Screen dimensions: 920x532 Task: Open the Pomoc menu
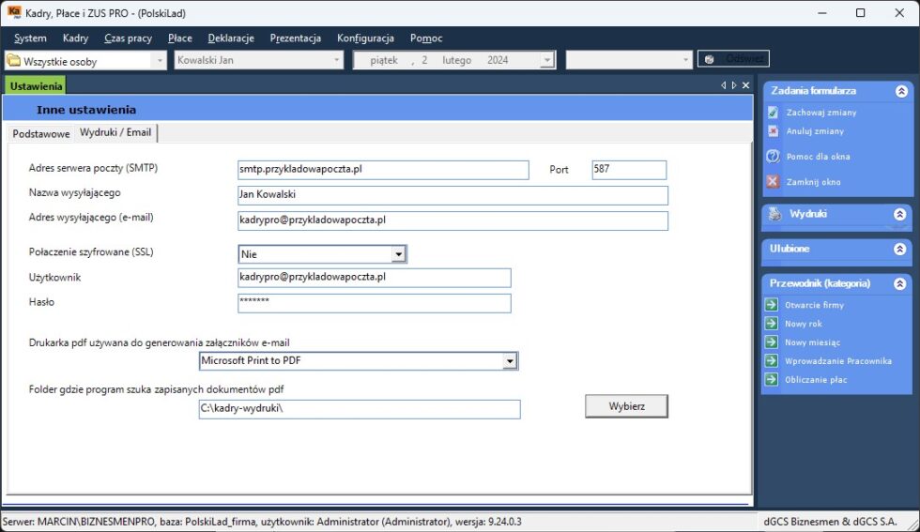tap(426, 38)
